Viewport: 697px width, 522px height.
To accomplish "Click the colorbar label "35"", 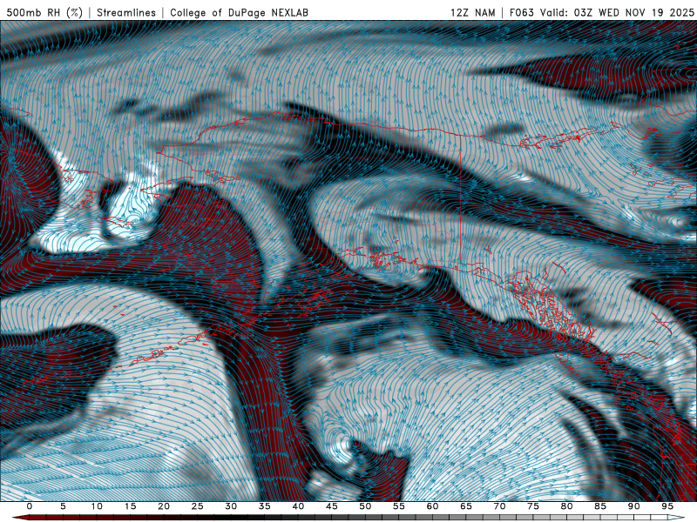I will (265, 506).
